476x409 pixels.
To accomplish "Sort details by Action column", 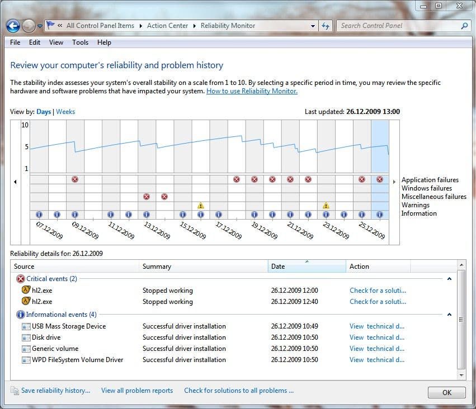I will pyautogui.click(x=378, y=266).
